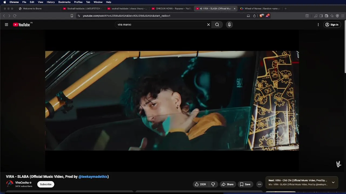Open the Brave playlist music note icon
Screen dimensions: 346x194
(316, 16)
